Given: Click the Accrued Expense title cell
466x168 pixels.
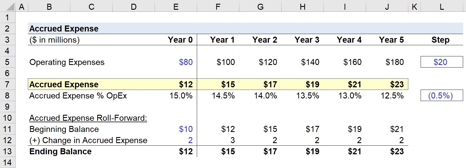Looking at the screenshot, I should click(64, 29).
